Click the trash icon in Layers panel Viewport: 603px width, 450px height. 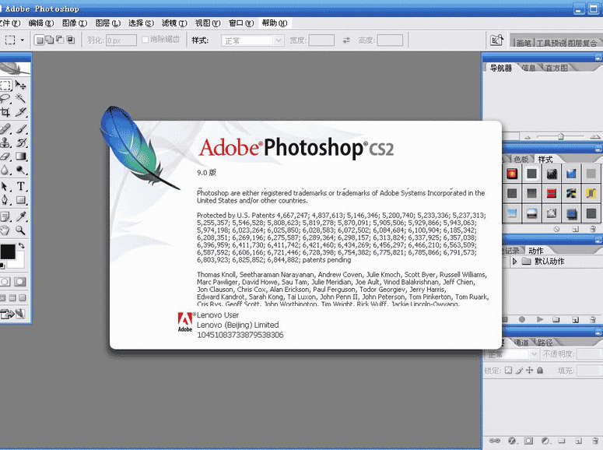592,441
